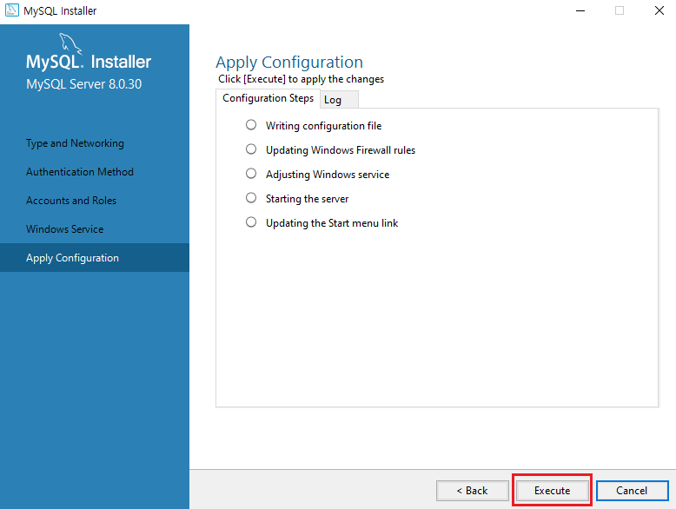Click the 'Click [Execute] to apply the changes' text
Image resolution: width=676 pixels, height=509 pixels.
point(301,79)
